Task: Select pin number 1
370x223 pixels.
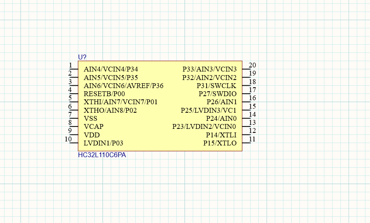Action: [70, 65]
